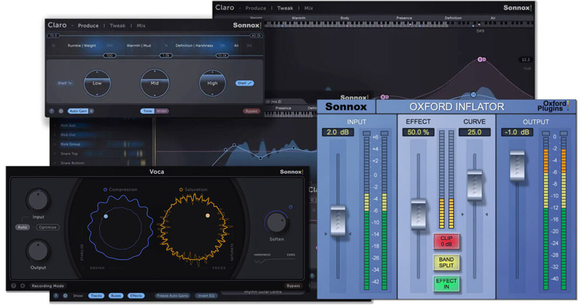The width and height of the screenshot is (585, 307).
Task: Click the Inflator output -1.0 dB field
Action: click(x=517, y=132)
